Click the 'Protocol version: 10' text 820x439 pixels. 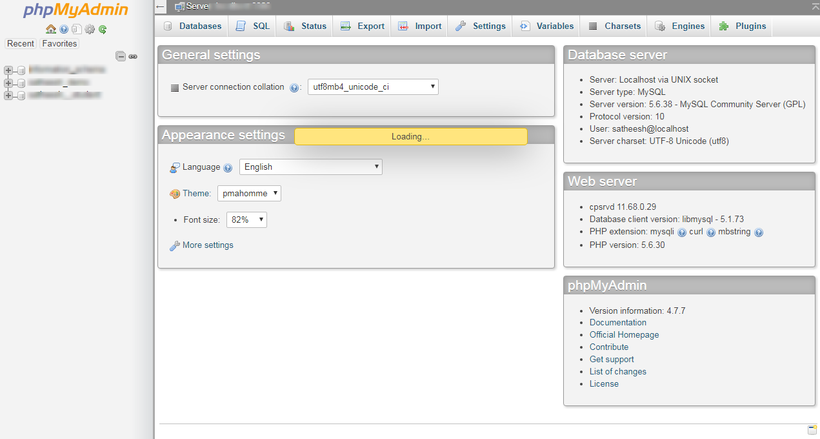tap(626, 117)
